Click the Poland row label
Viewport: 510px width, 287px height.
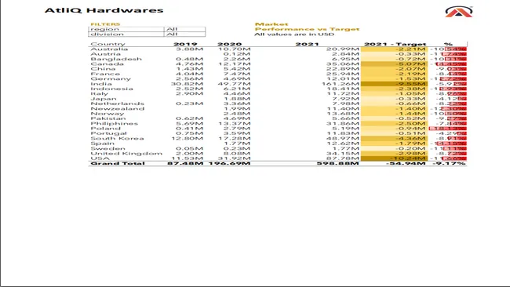pos(105,129)
